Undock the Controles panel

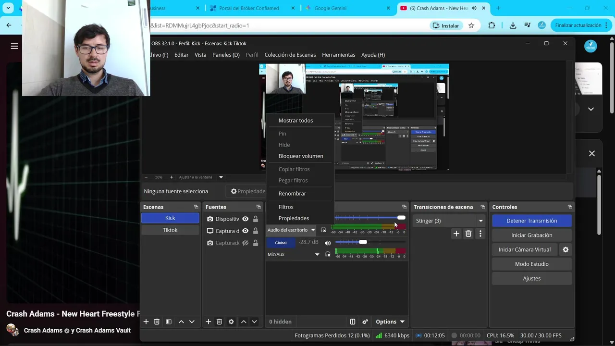tap(570, 207)
